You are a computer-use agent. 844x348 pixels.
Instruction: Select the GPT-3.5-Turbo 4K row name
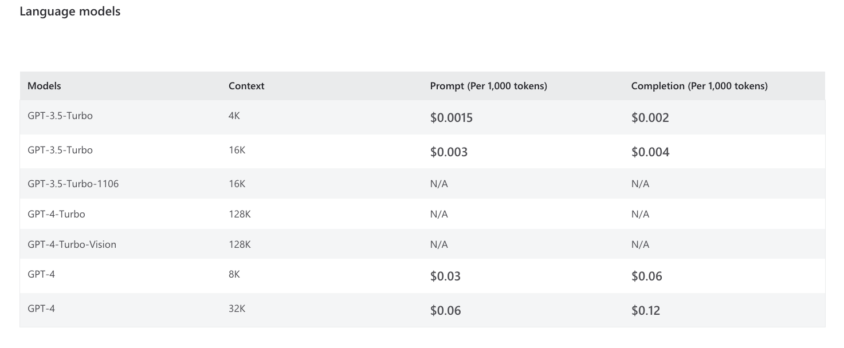coord(60,116)
